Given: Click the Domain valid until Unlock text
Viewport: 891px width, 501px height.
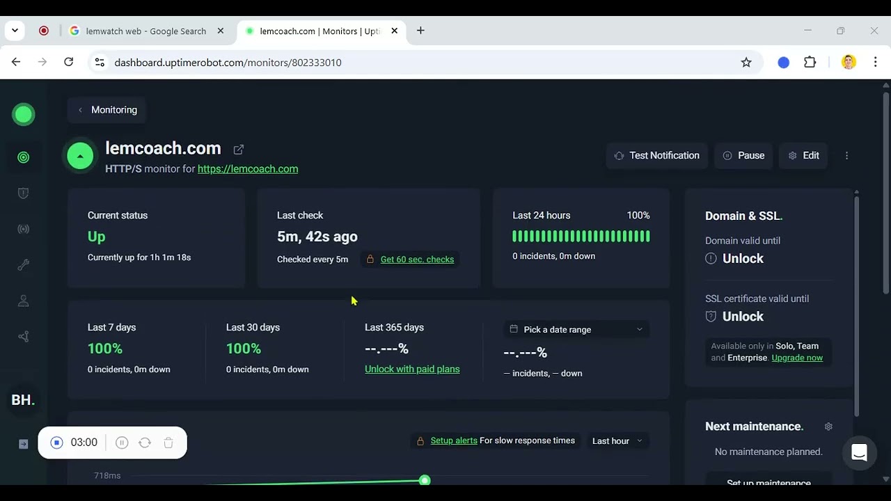Looking at the screenshot, I should pos(743,259).
